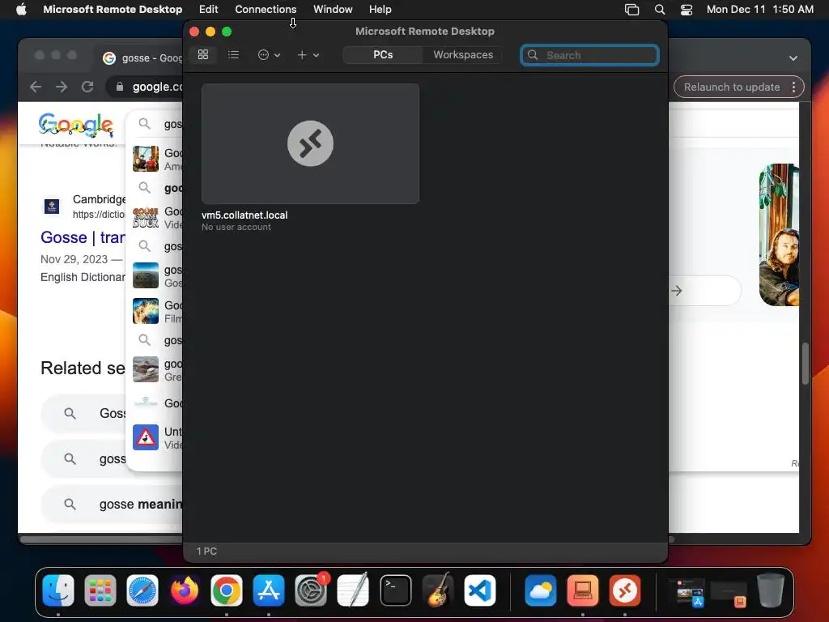Click Chrome's forward arrow

(x=62, y=87)
